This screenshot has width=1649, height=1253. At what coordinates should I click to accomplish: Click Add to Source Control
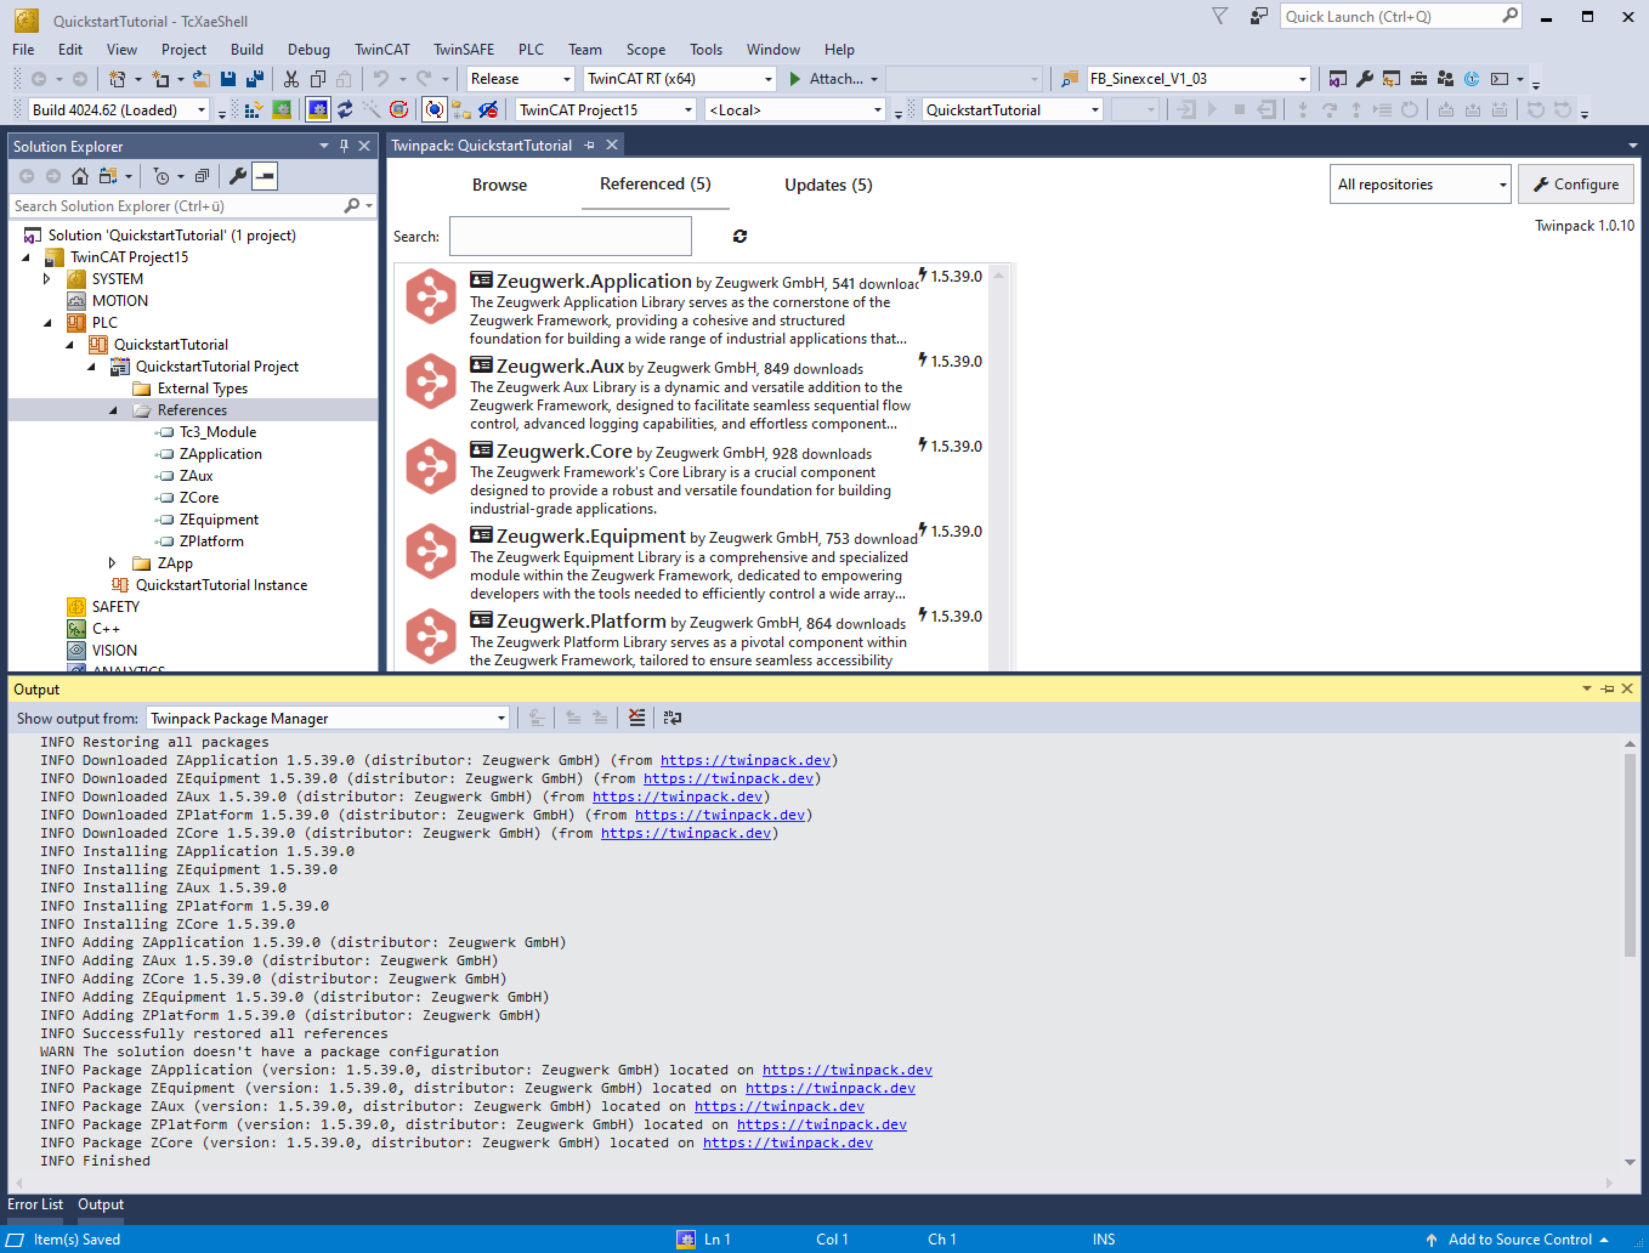pyautogui.click(x=1519, y=1239)
